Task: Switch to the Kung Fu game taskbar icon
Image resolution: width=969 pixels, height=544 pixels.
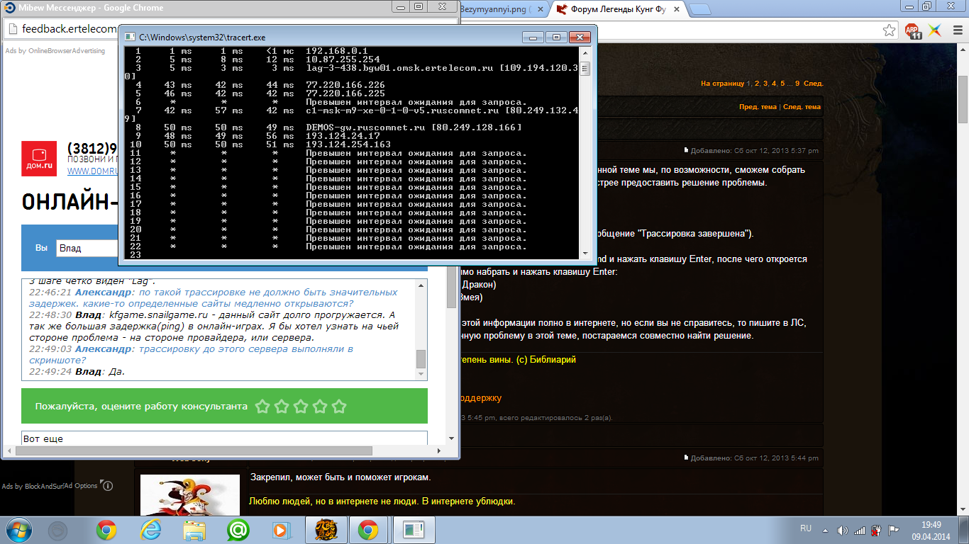Action: click(324, 529)
